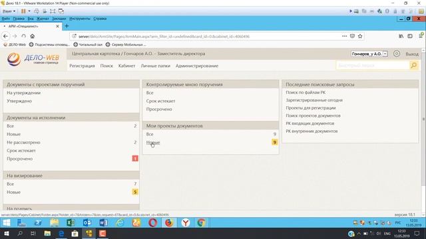Open Yandex Browser from guest taskbar
Image resolution: width=426 pixels, height=239 pixels.
tap(186, 223)
